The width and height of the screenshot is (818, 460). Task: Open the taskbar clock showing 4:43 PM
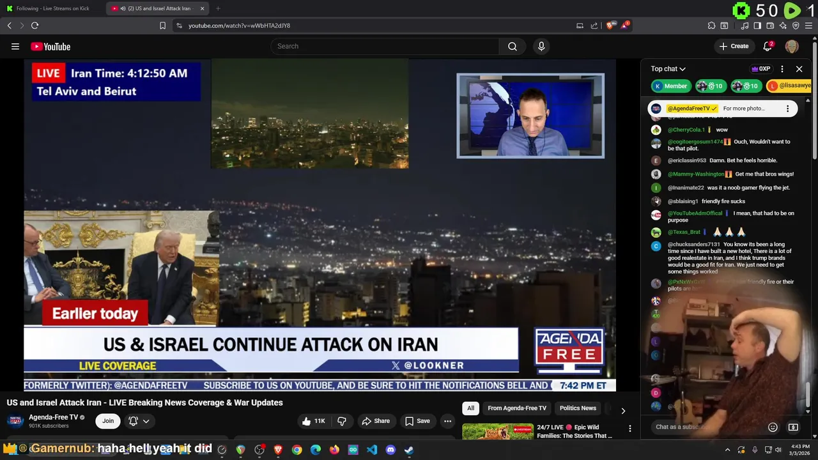(x=800, y=450)
